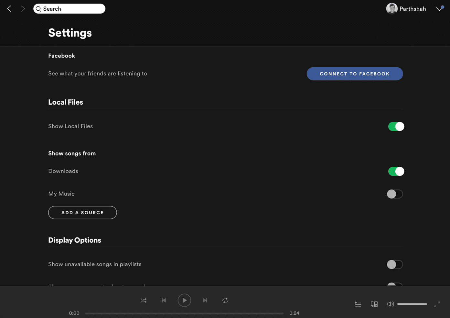Open the Connect to a device menu
This screenshot has height=318, width=450.
point(374,304)
